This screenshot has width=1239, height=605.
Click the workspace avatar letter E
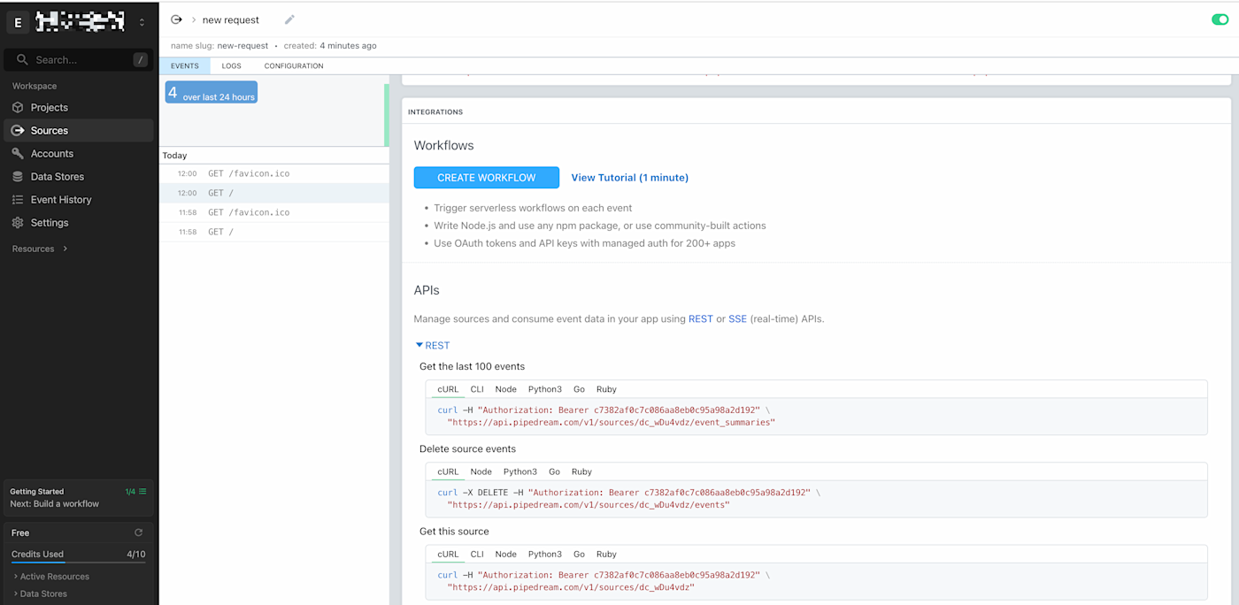click(x=18, y=22)
